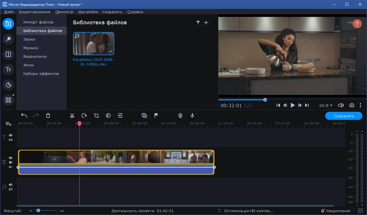Take a snapshot of the preview
The width and height of the screenshot is (367, 215).
click(352, 105)
